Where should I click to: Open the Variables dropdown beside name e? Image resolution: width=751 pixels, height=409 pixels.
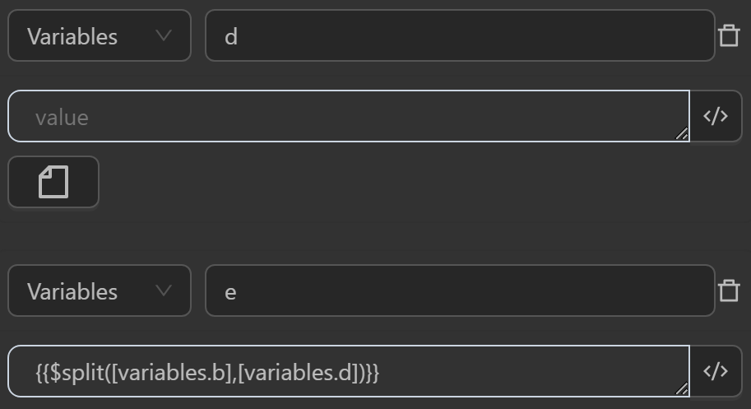click(x=99, y=291)
